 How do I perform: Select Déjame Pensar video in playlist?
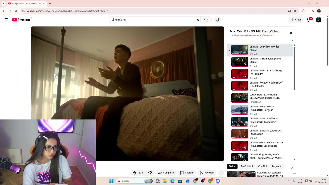pos(260,156)
